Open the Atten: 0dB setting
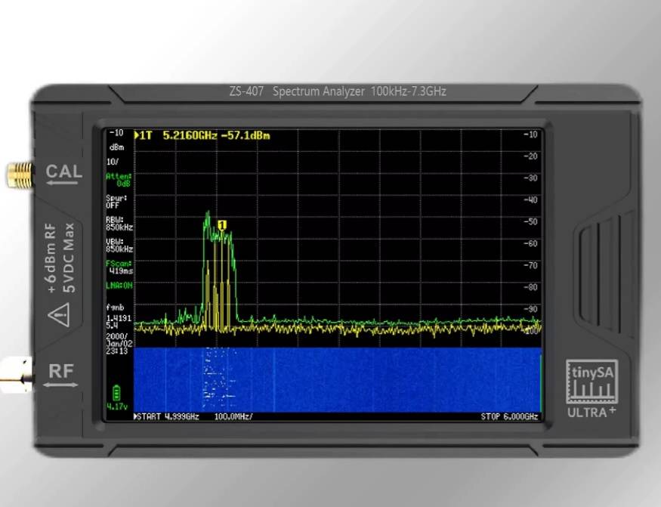661x507 pixels. 119,180
